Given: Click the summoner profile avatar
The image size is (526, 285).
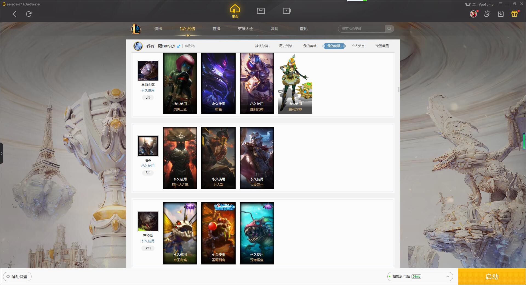Looking at the screenshot, I should pos(138,46).
